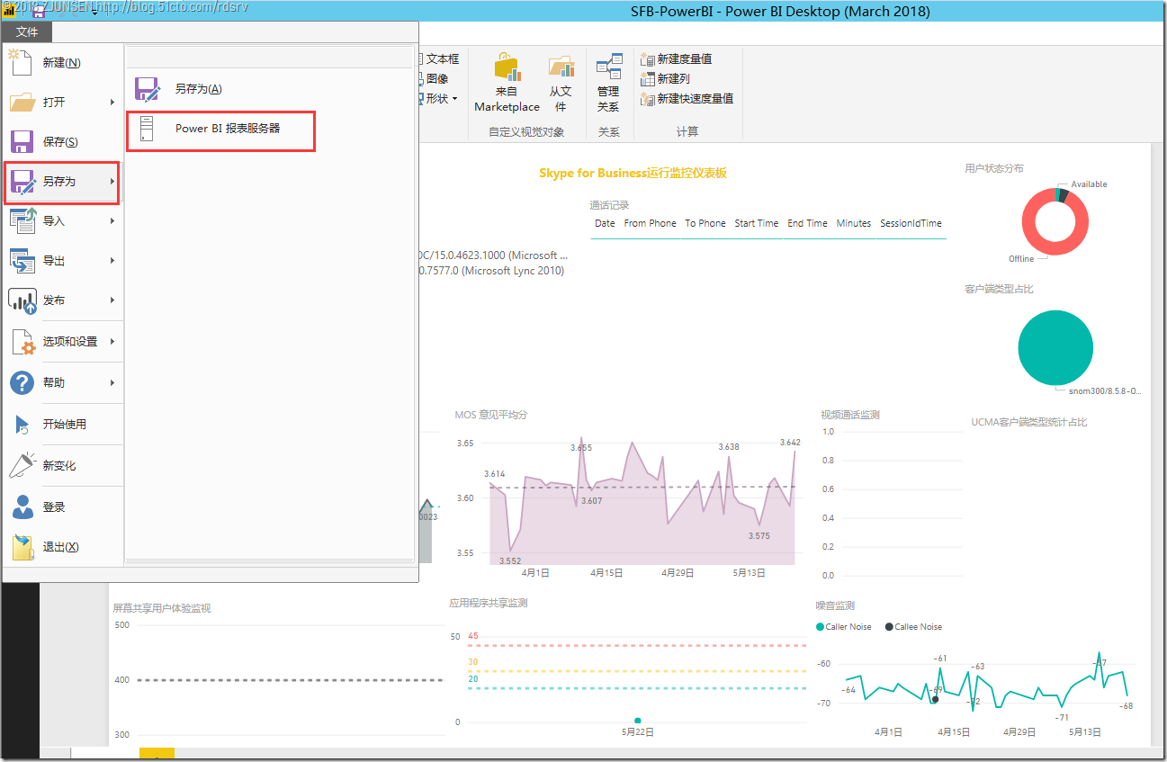Screen dimensions: 1167x762
Task: Expand the 导出 submenu arrow
Action: pyautogui.click(x=112, y=261)
